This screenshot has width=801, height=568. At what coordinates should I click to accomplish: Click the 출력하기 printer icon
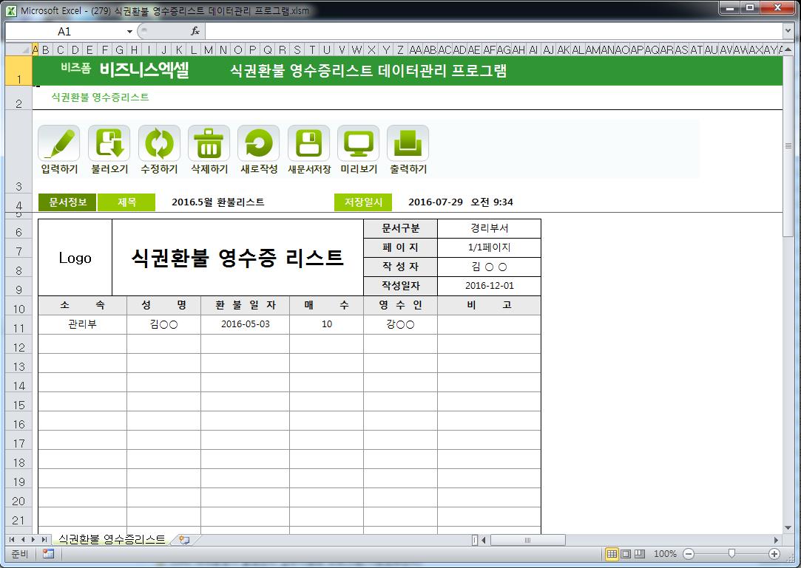408,143
